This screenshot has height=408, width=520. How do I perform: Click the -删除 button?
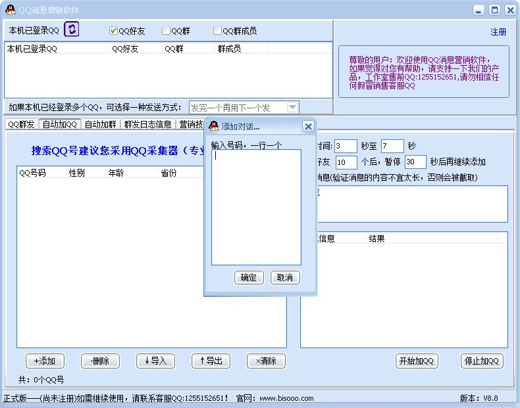click(100, 361)
